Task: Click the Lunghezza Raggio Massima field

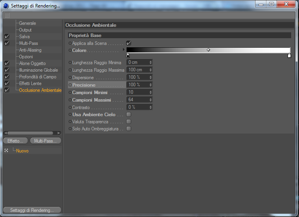Action: tap(139, 70)
